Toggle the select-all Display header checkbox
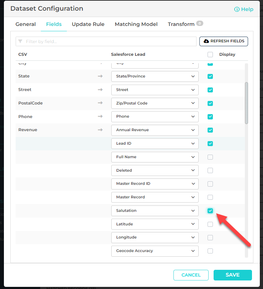The width and height of the screenshot is (263, 289). pos(210,55)
